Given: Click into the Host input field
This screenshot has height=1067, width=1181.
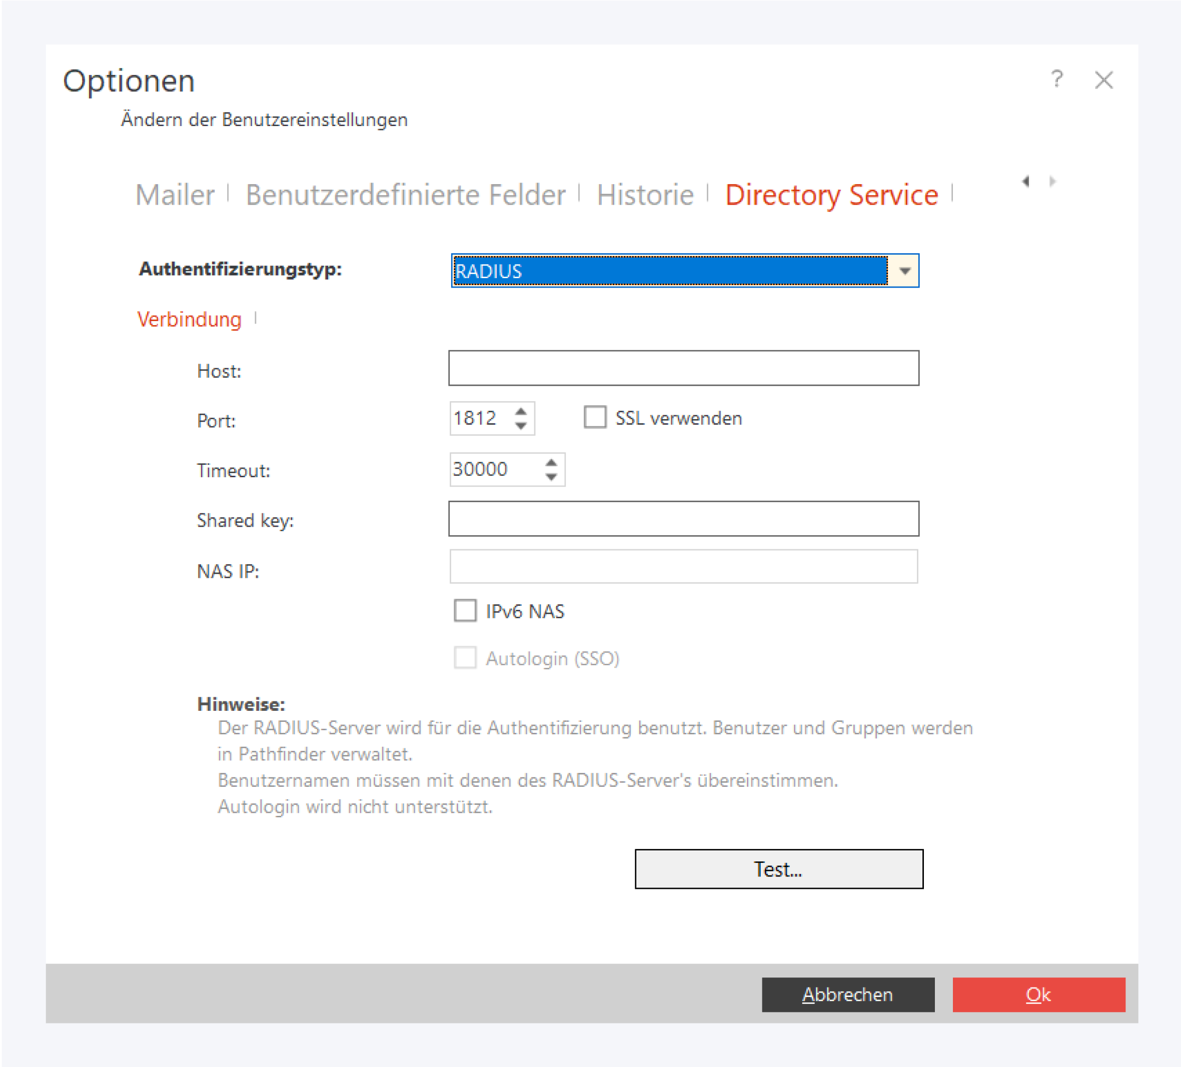Looking at the screenshot, I should [x=683, y=368].
